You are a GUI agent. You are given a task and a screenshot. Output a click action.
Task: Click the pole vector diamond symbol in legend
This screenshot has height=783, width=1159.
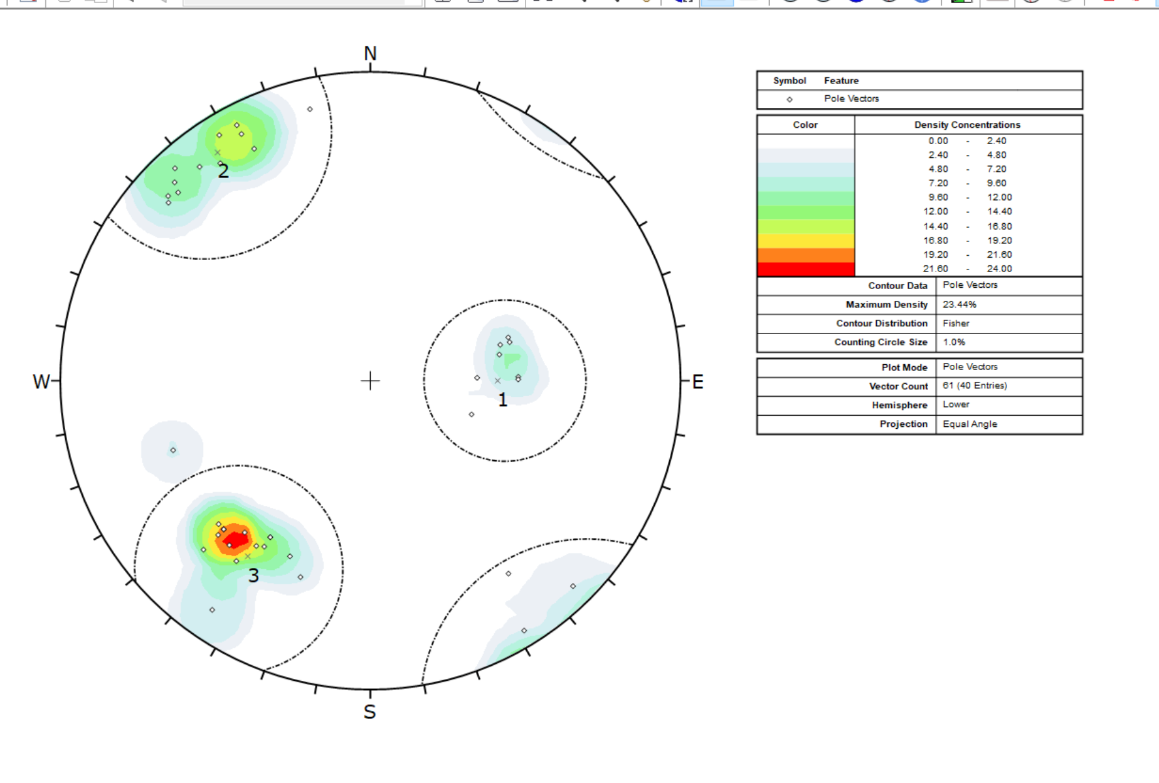(790, 100)
